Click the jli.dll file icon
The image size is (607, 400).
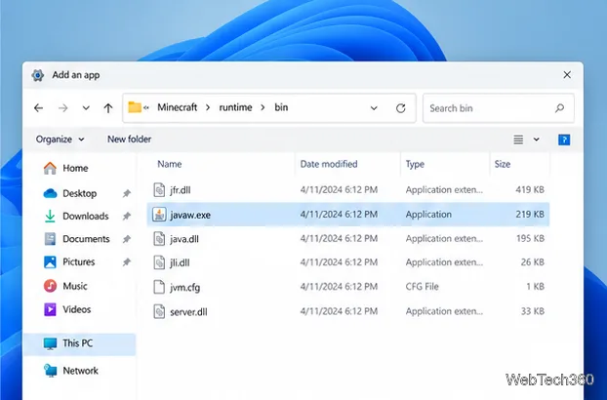[159, 262]
